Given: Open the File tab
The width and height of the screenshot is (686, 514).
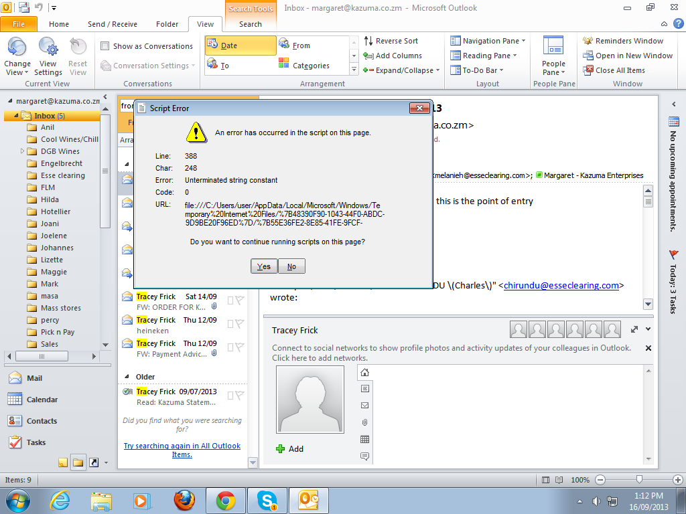Looking at the screenshot, I should 19,24.
